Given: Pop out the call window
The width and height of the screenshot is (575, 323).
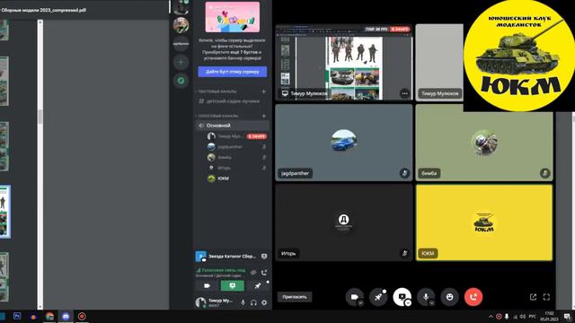Looking at the screenshot, I should (x=533, y=297).
